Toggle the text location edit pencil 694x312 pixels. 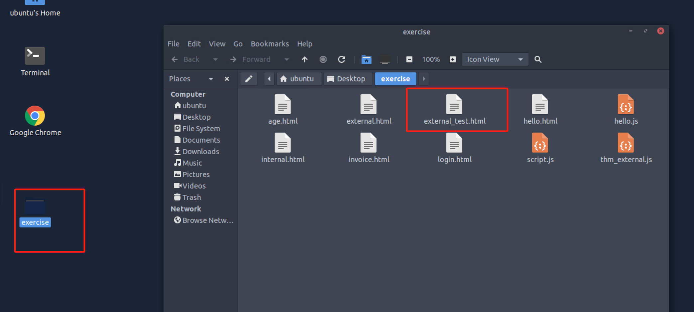249,79
